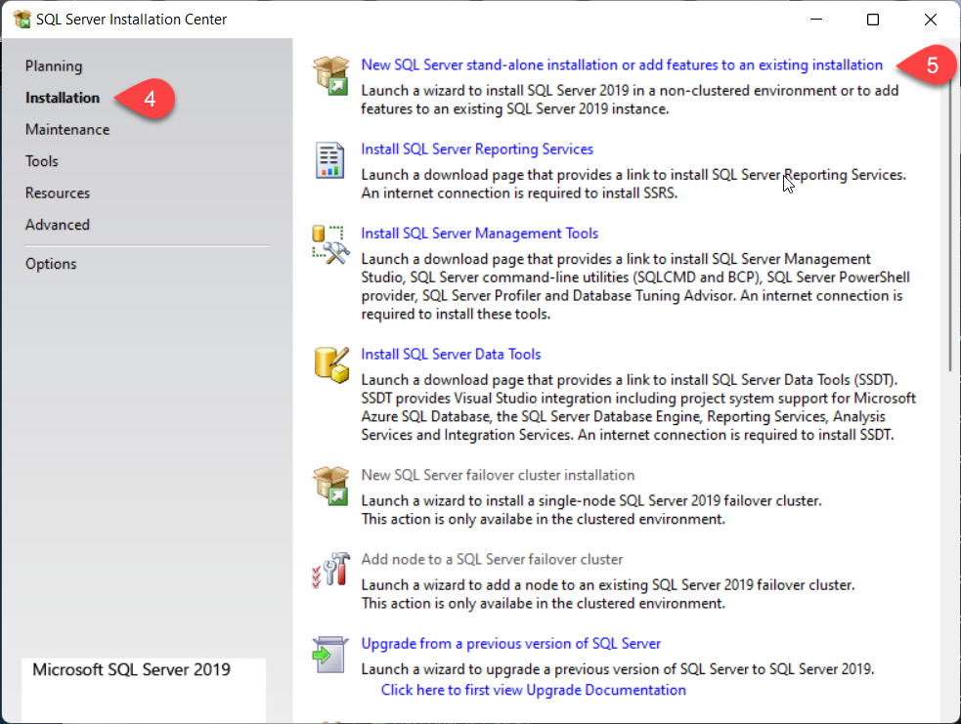Select the Installation section
Viewport: 961px width, 724px height.
[62, 98]
